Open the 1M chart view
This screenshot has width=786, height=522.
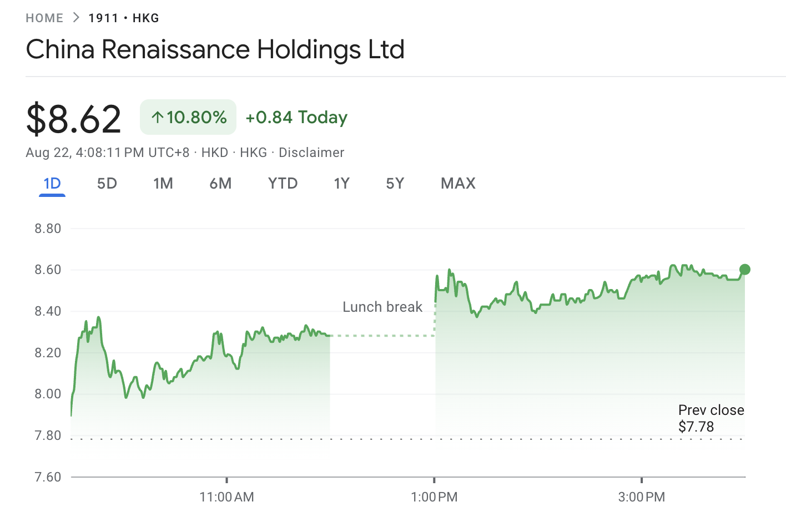[x=163, y=183]
